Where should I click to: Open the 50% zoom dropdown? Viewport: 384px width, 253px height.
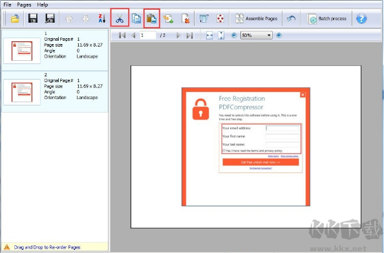[x=256, y=36]
